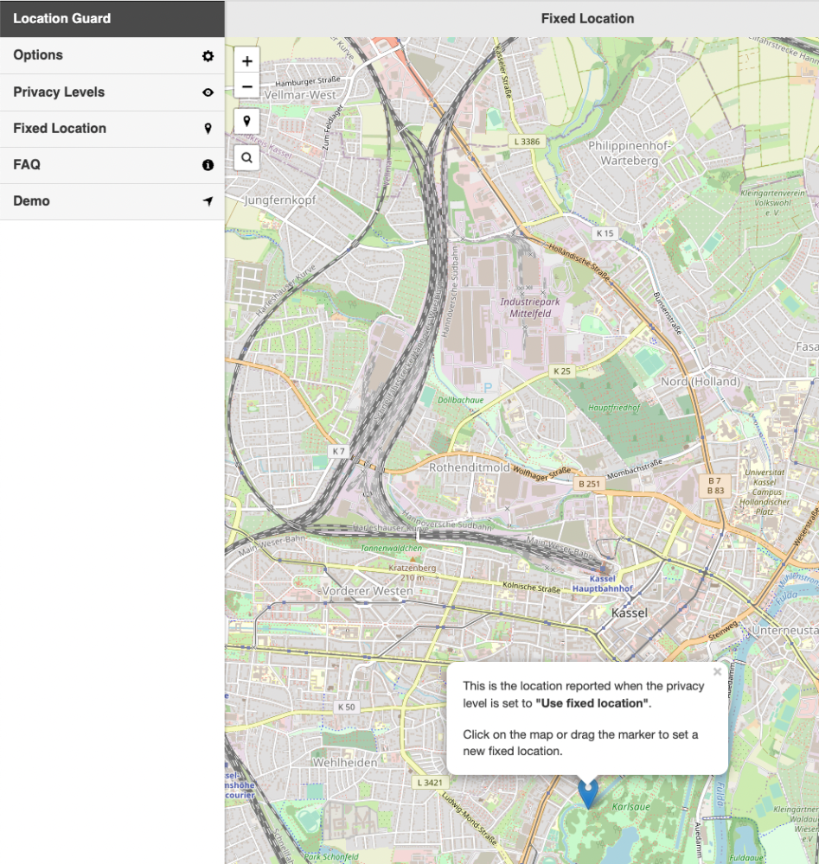819x864 pixels.
Task: Open the FAQ section
Action: point(112,165)
